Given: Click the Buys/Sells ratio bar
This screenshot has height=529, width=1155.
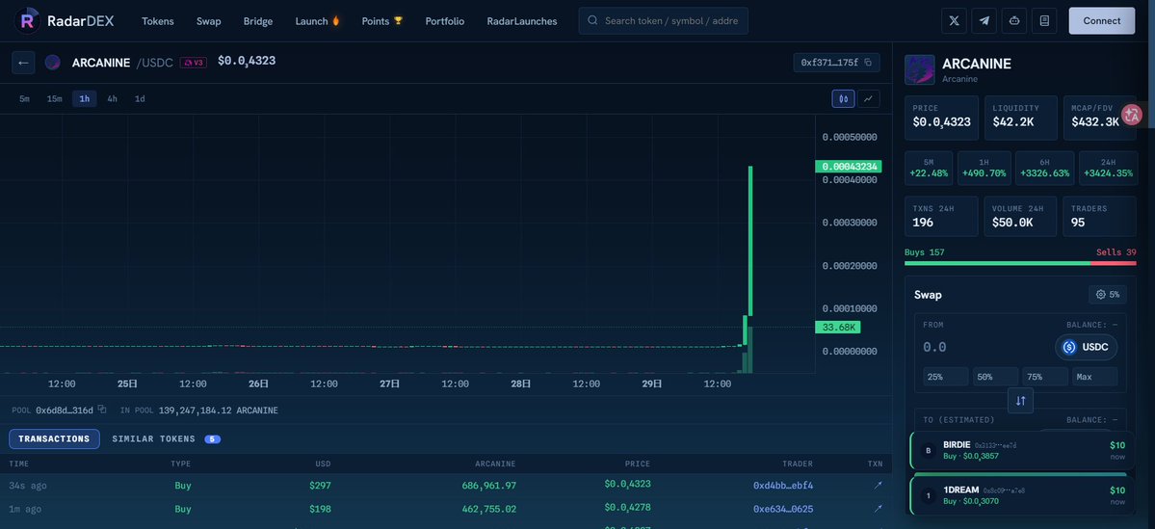Looking at the screenshot, I should (1020, 263).
